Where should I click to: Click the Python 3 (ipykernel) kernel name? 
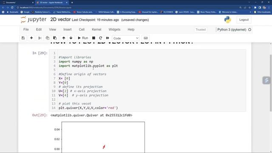[232, 30]
